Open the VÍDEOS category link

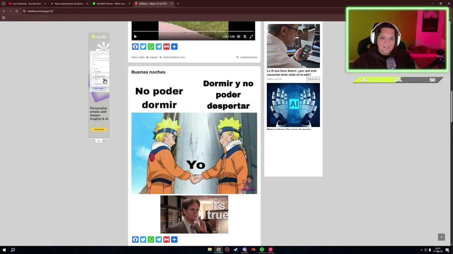pos(154,57)
